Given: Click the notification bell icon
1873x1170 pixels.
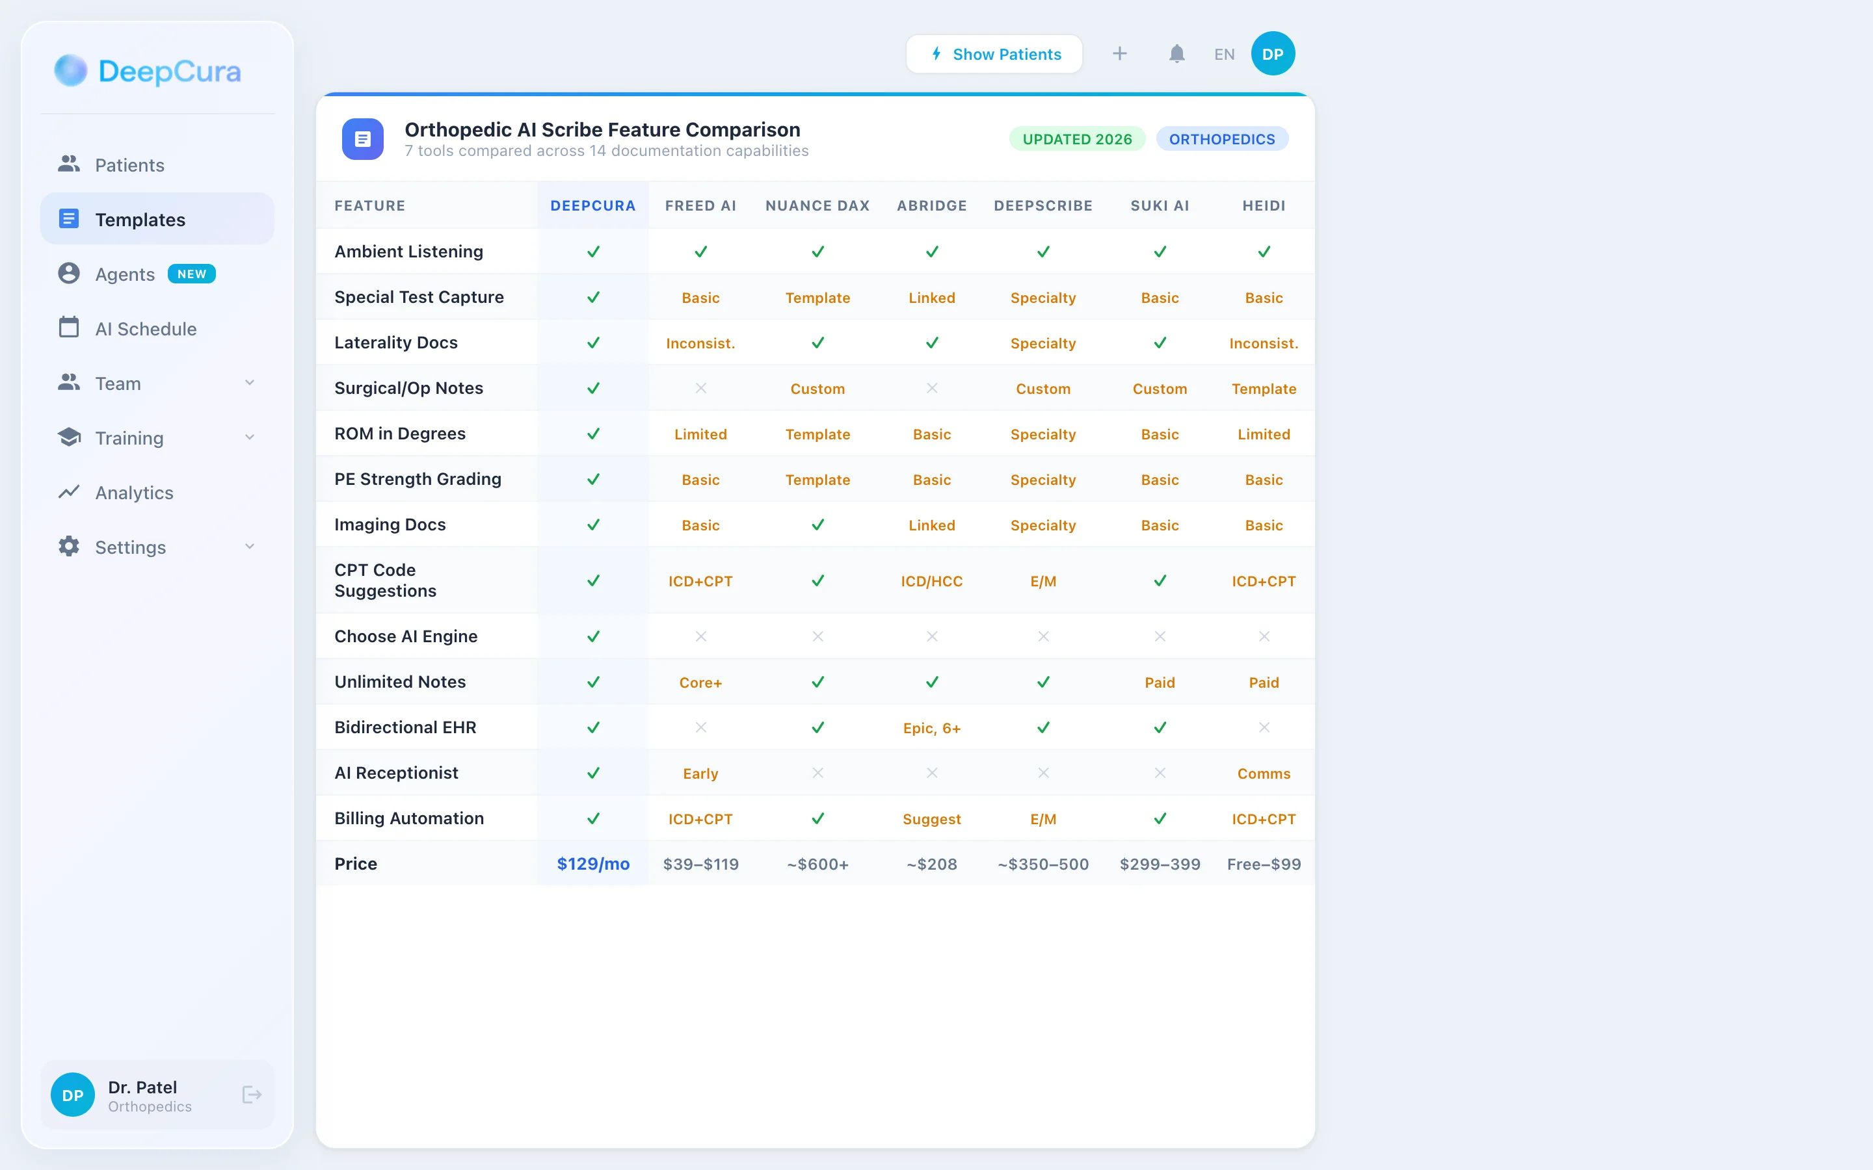Looking at the screenshot, I should (1176, 53).
